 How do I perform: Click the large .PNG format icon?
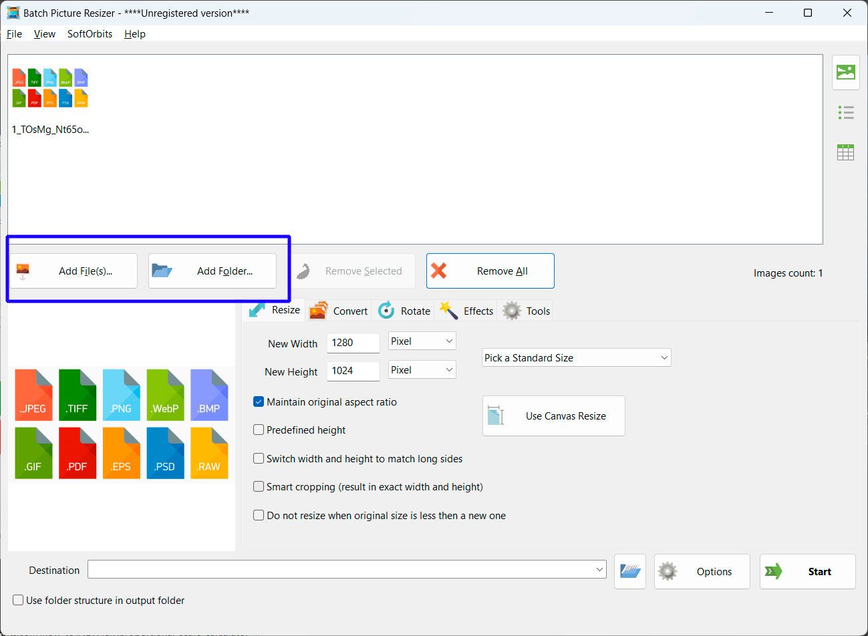point(121,395)
